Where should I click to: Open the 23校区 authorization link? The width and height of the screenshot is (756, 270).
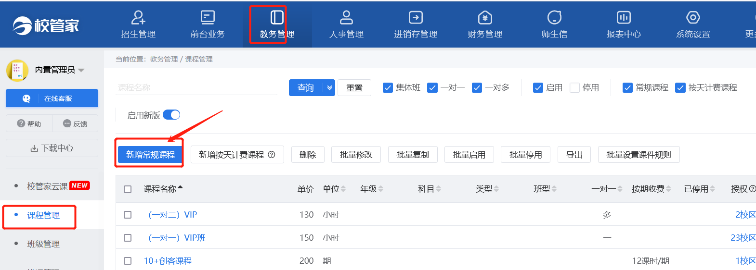[x=743, y=238]
